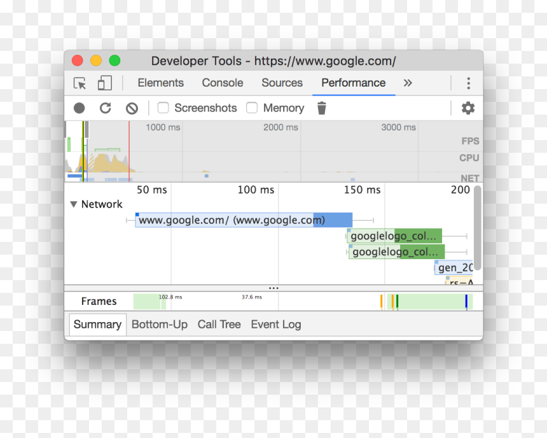Enable the Memory checkbox
Image resolution: width=547 pixels, height=438 pixels.
point(252,108)
